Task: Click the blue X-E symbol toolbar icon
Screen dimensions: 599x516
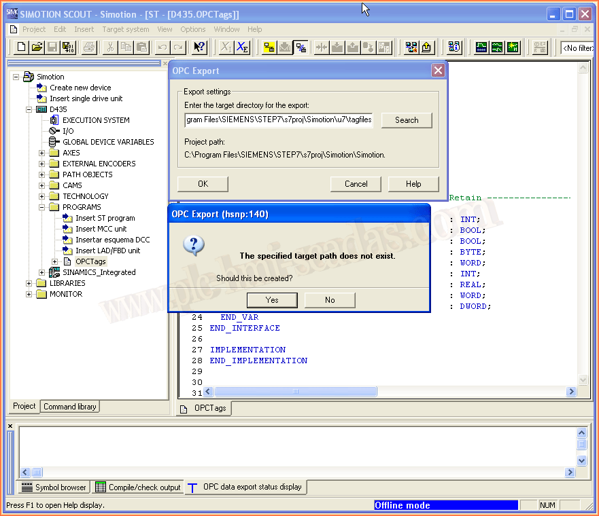Action: (x=242, y=47)
